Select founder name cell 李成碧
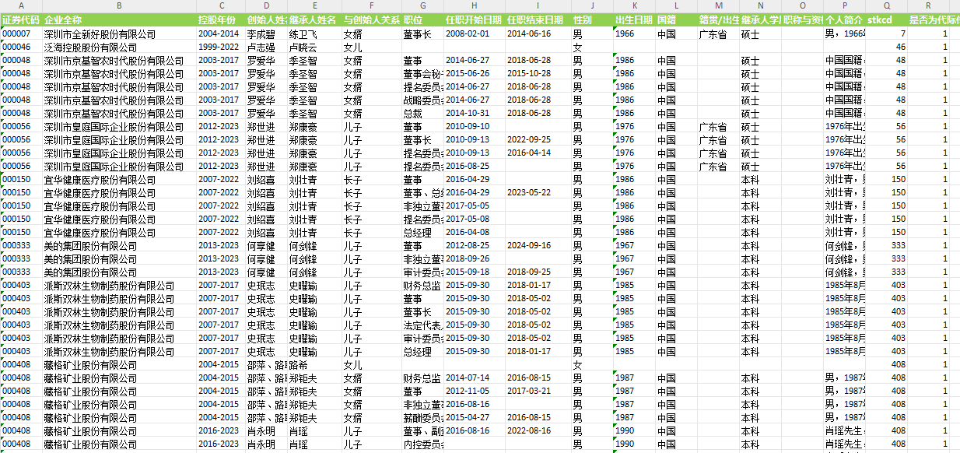Image resolution: width=960 pixels, height=453 pixels. [x=267, y=34]
